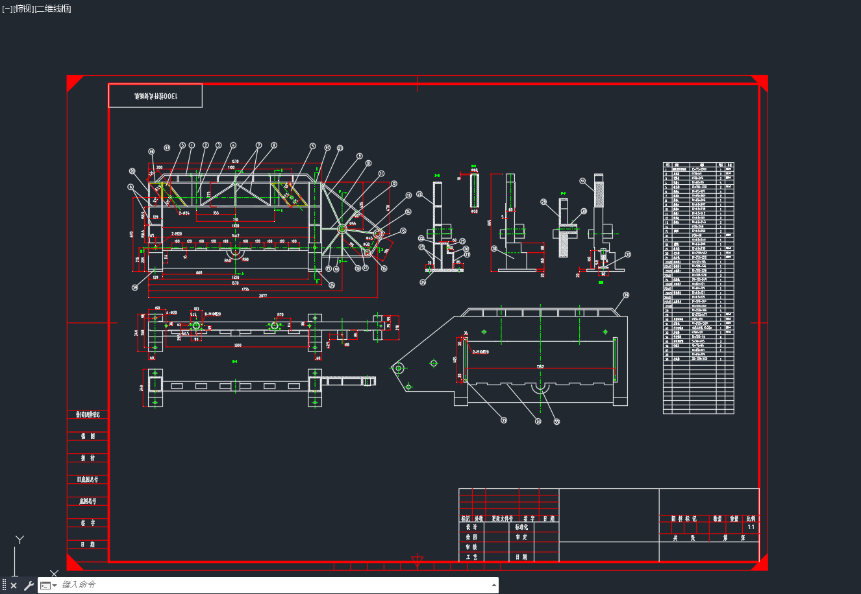Screen dimensions: 861x594
Task: Select the 1:1 scale value
Action: tap(751, 527)
